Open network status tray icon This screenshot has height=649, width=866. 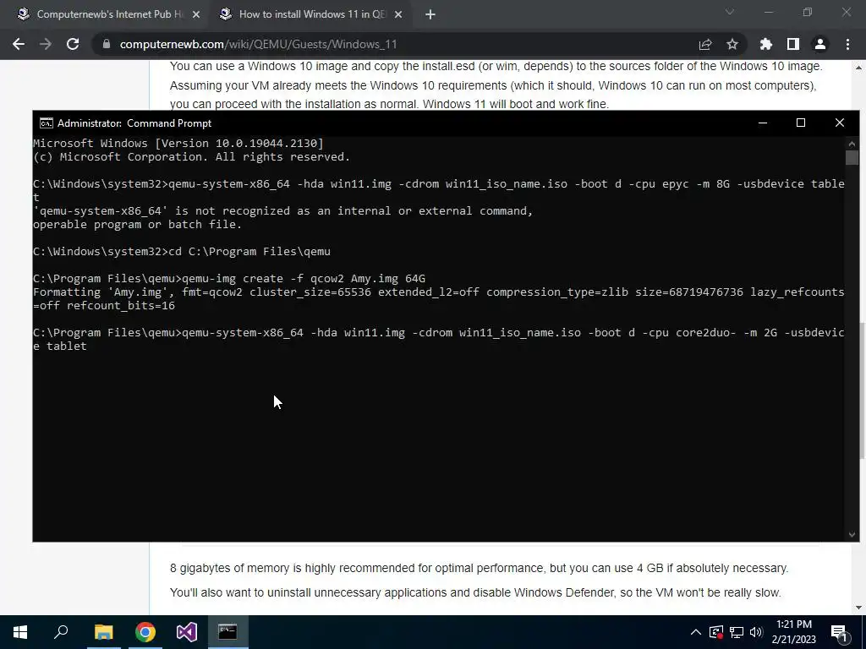tap(737, 632)
